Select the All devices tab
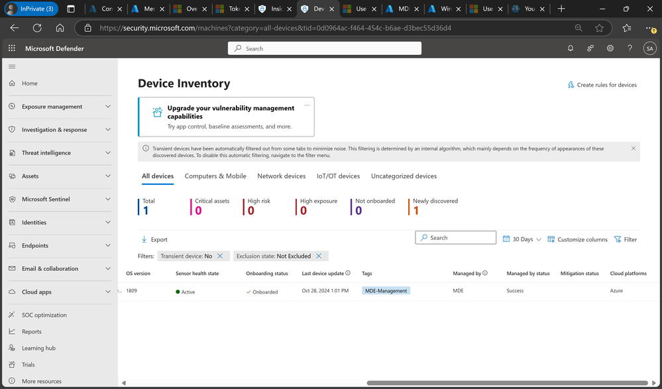The image size is (662, 389). tap(158, 176)
